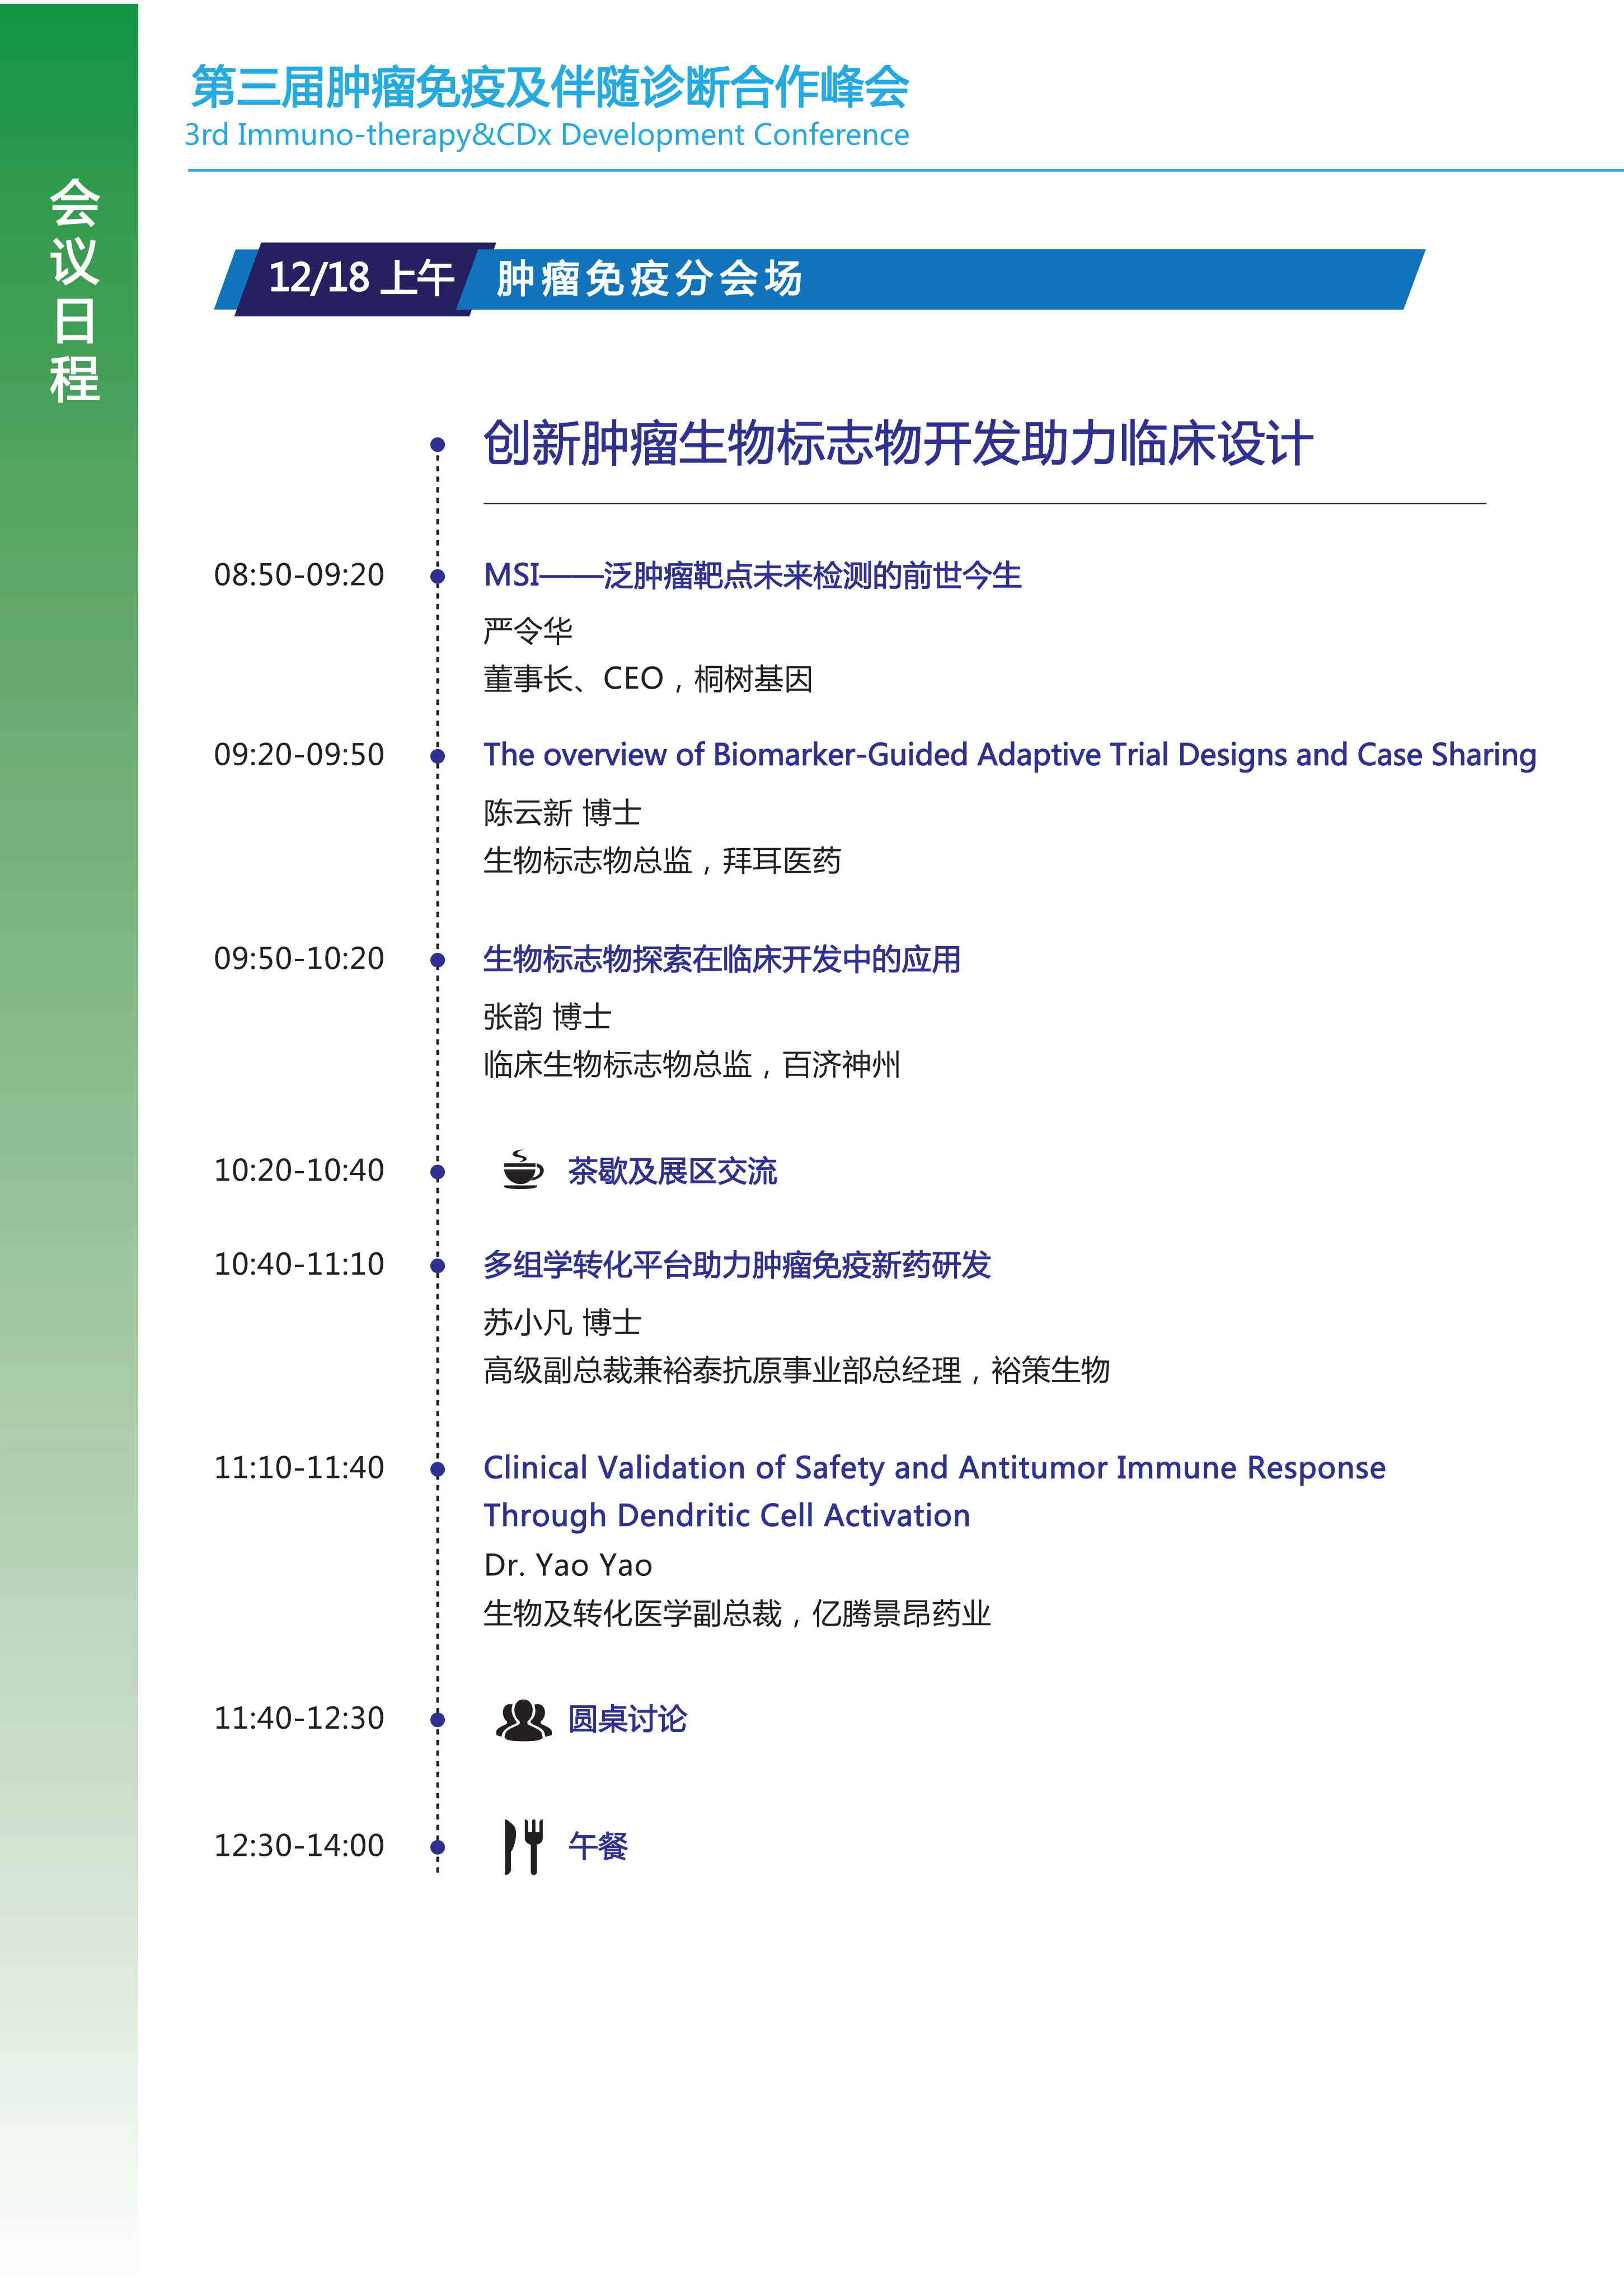Click the timeline dot at 10:20-10:40
The height and width of the screenshot is (2279, 1624).
pos(437,1172)
